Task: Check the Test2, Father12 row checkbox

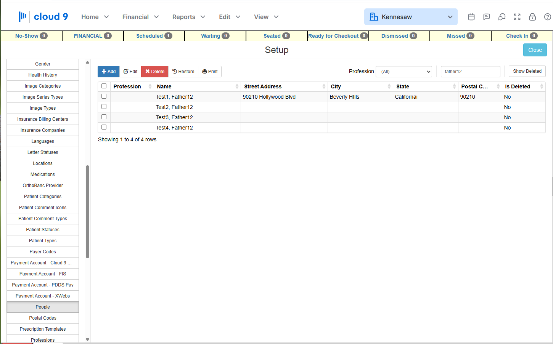Action: coord(104,107)
